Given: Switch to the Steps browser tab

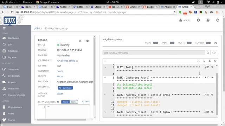Looking at the screenshot, I should [98, 7].
